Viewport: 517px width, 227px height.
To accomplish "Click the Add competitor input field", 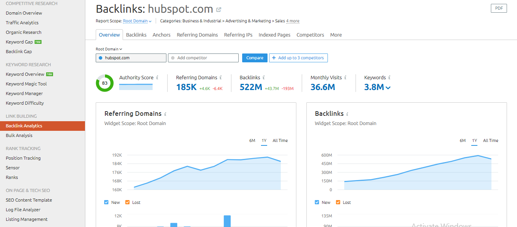I will click(x=203, y=58).
